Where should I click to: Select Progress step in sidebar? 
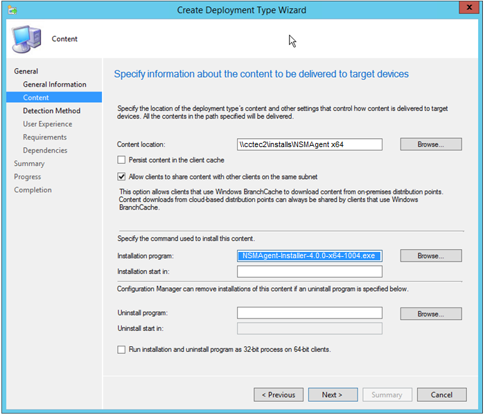click(28, 176)
